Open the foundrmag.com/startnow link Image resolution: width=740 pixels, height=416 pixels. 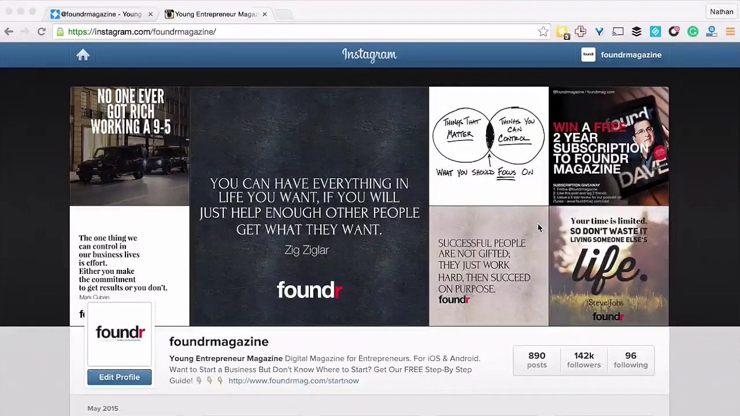tap(293, 381)
